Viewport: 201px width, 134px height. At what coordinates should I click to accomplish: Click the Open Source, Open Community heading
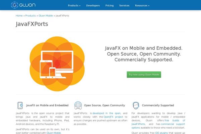105,105
